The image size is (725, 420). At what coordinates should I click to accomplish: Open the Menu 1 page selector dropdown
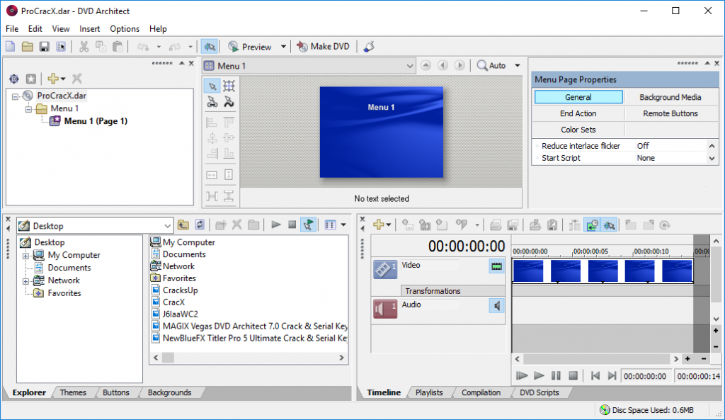[410, 66]
